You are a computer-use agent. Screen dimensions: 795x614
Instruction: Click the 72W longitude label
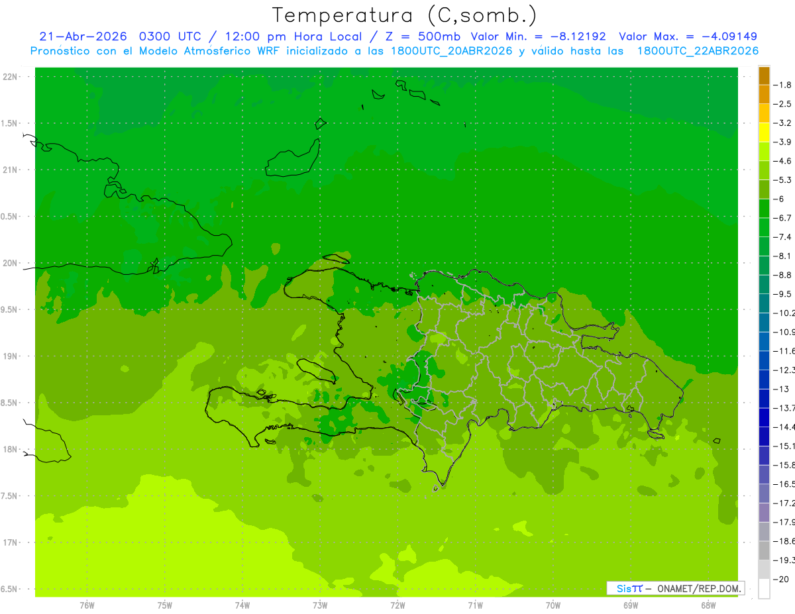397,605
